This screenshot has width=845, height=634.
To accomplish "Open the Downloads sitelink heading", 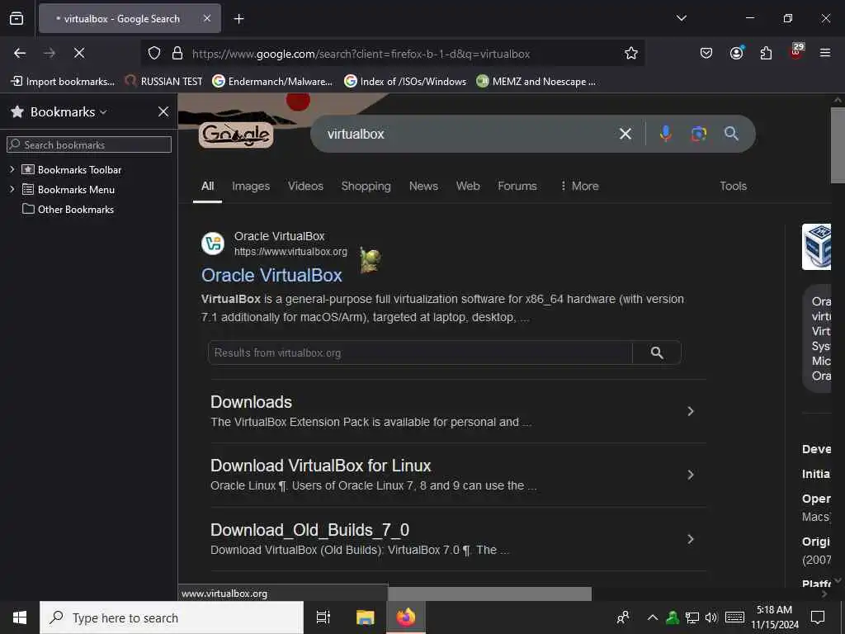I will tap(251, 402).
